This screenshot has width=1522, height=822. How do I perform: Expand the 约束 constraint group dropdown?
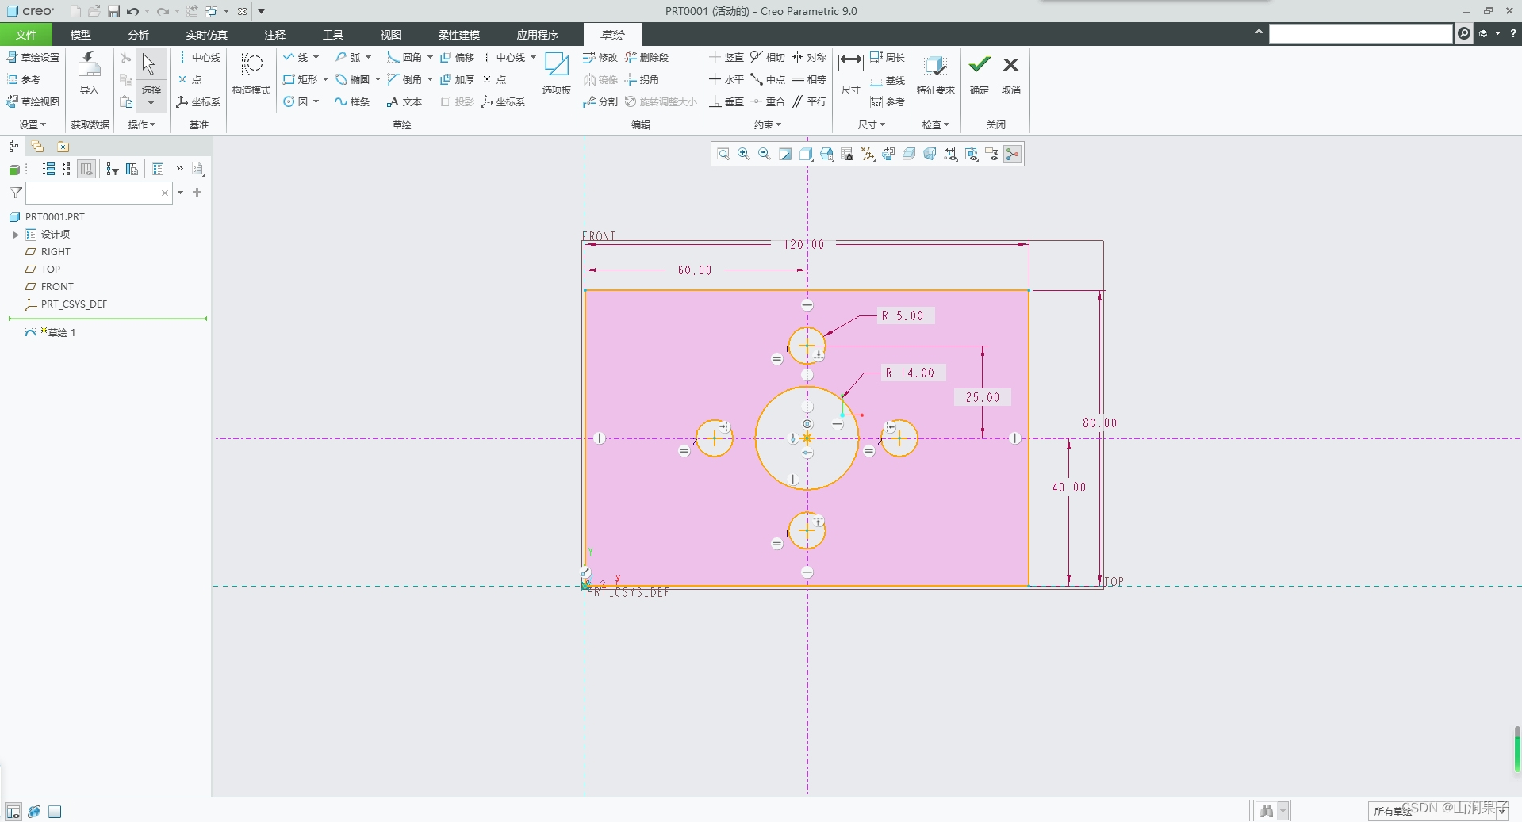pyautogui.click(x=768, y=124)
